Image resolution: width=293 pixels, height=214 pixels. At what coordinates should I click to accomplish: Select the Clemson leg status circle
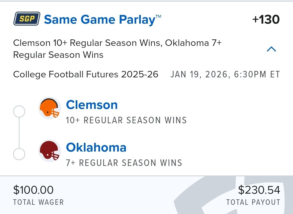tap(19, 112)
